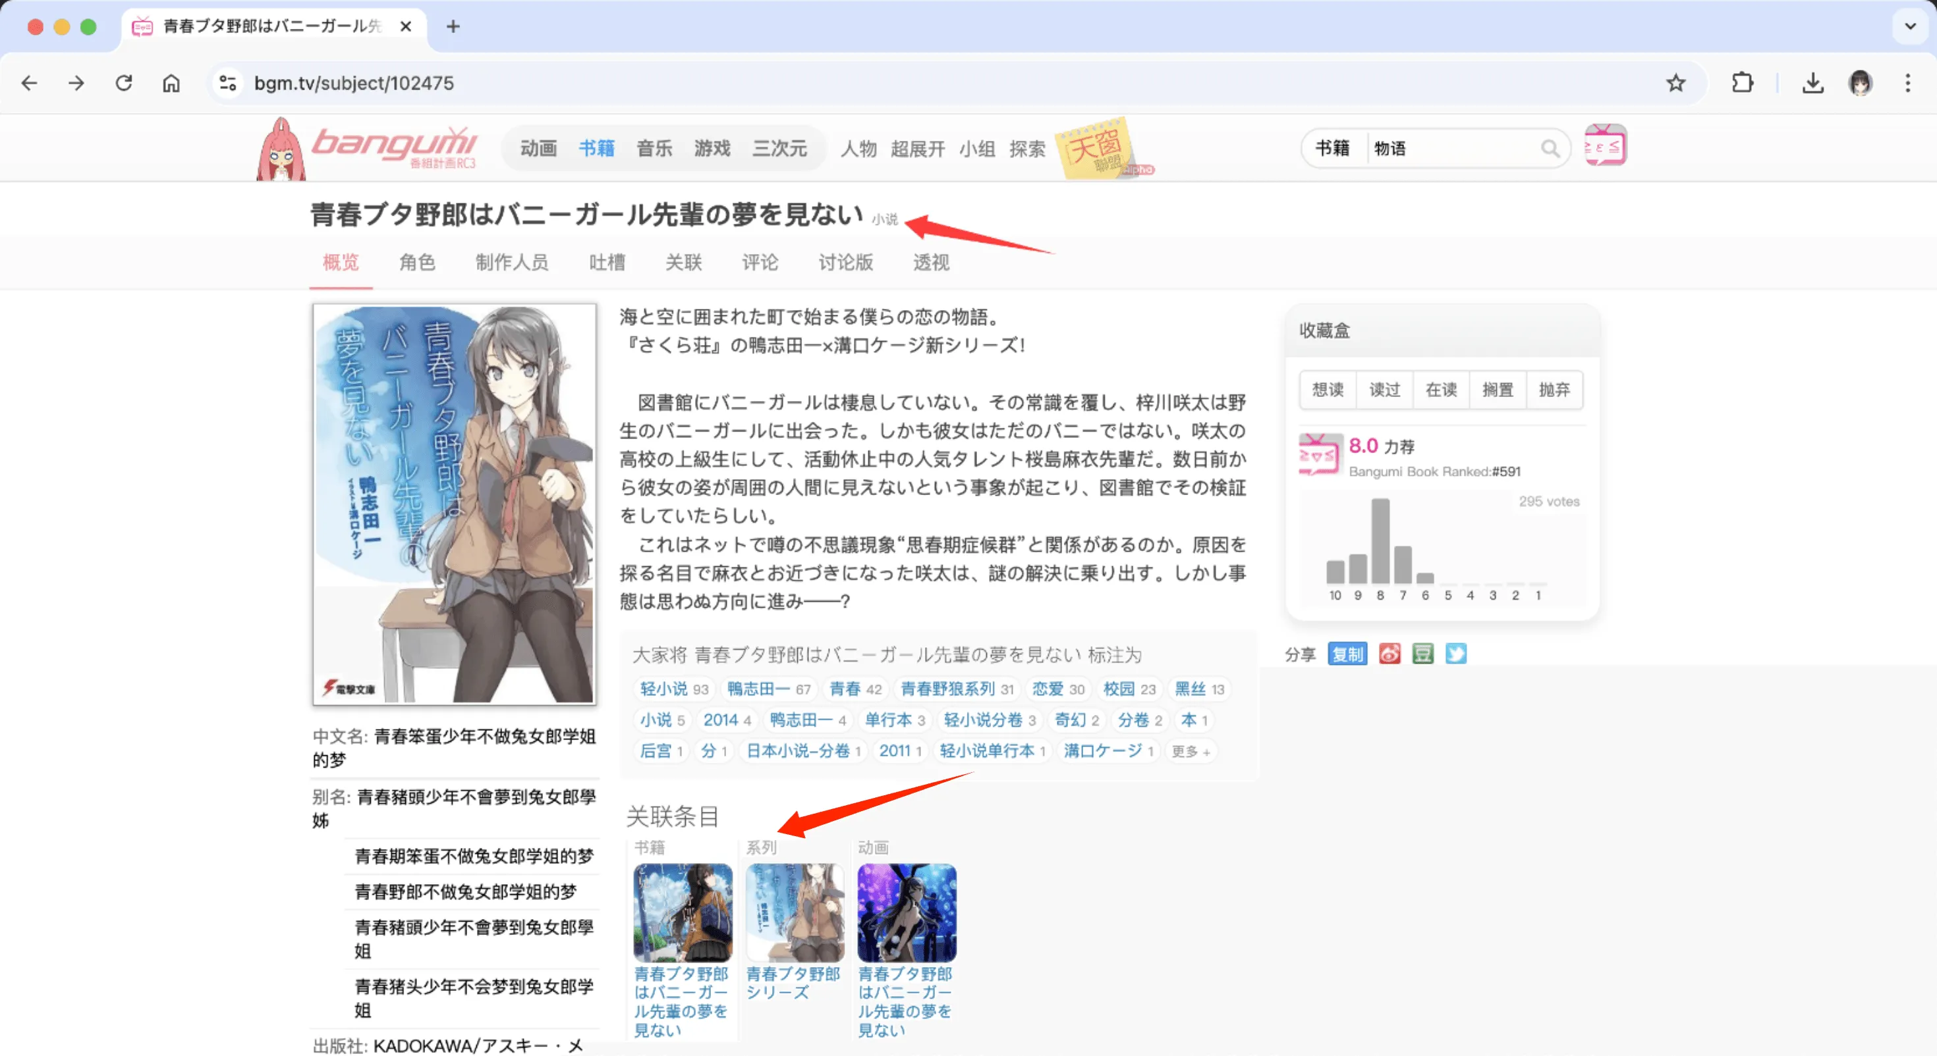
Task: Share to Twitter
Action: [x=1456, y=654]
